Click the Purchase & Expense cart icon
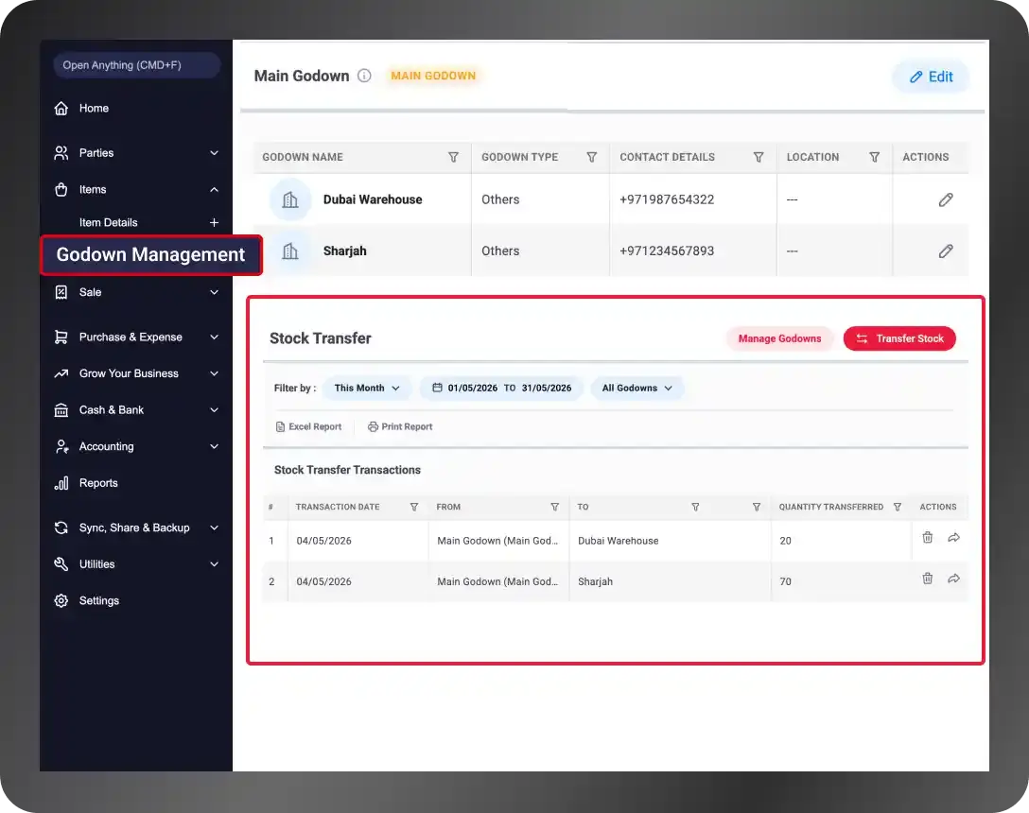This screenshot has width=1029, height=813. pos(61,337)
